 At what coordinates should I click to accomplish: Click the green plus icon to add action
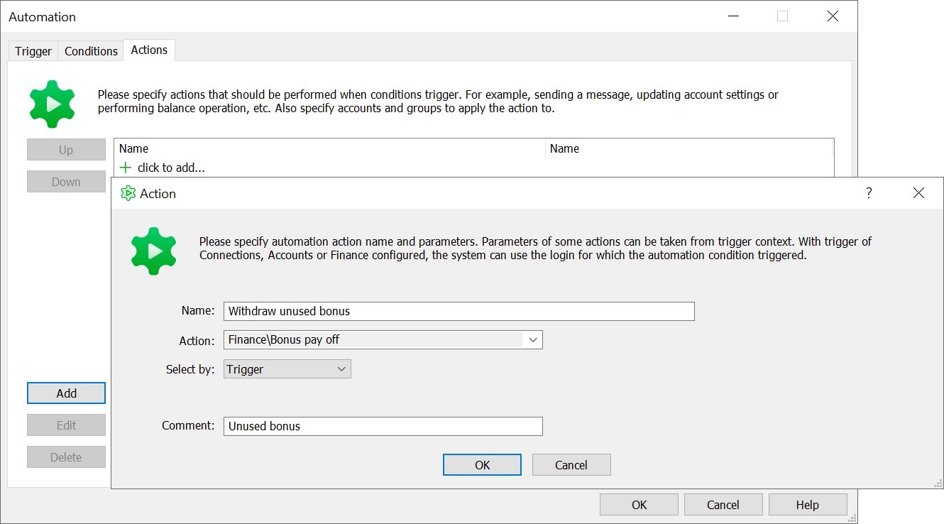click(126, 168)
